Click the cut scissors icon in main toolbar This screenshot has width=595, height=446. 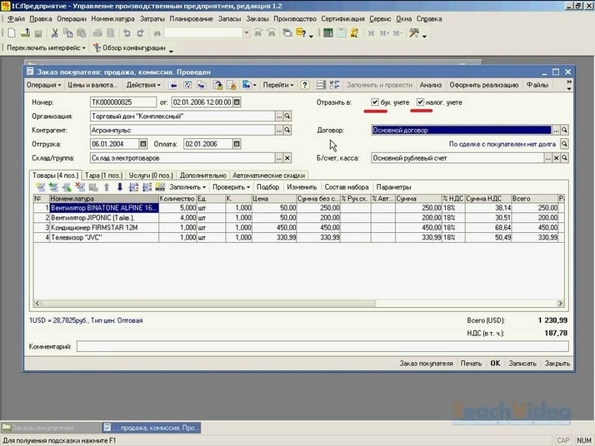click(54, 33)
